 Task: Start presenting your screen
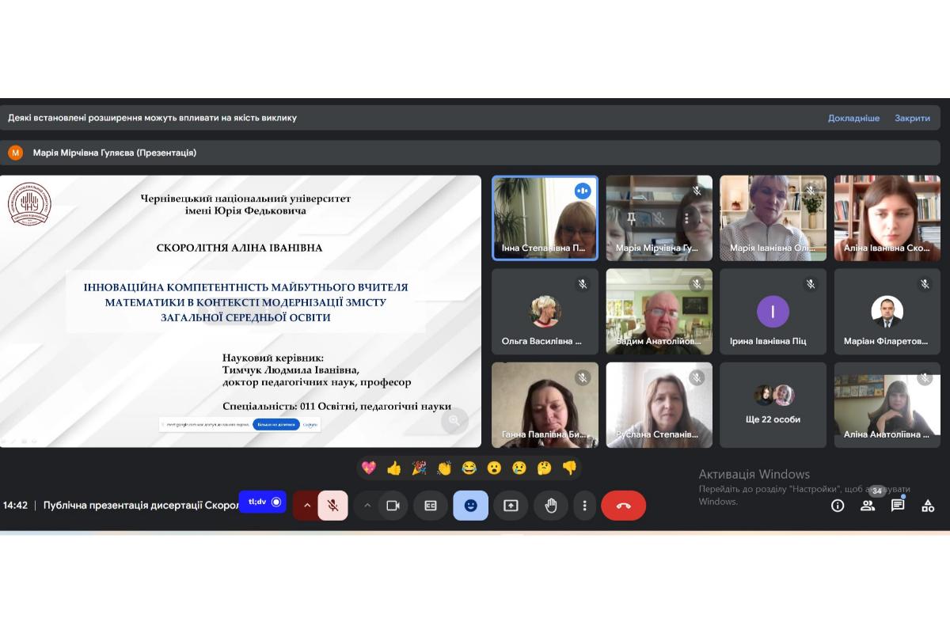(511, 506)
